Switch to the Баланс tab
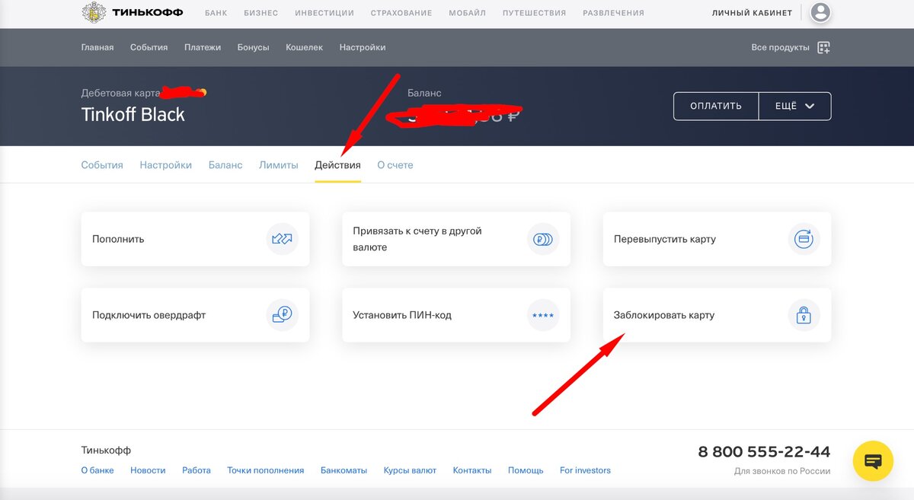The image size is (914, 500). point(225,164)
